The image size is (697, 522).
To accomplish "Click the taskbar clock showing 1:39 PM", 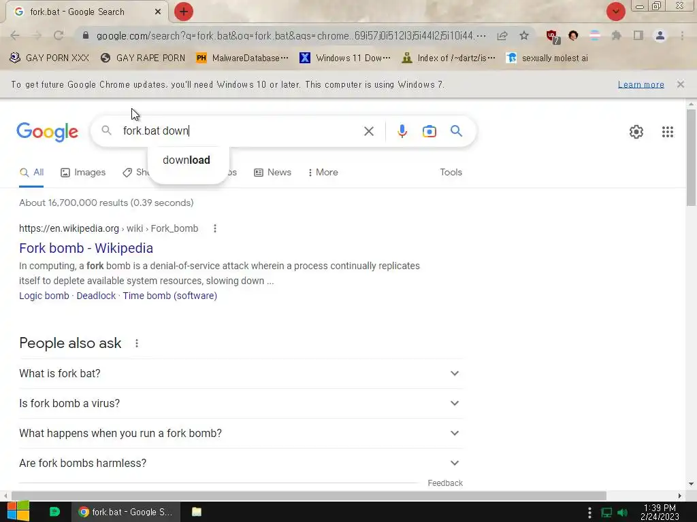I will [x=660, y=512].
